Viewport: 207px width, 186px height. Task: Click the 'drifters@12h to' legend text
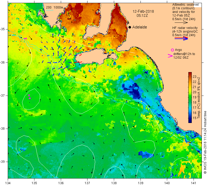(x=184, y=54)
